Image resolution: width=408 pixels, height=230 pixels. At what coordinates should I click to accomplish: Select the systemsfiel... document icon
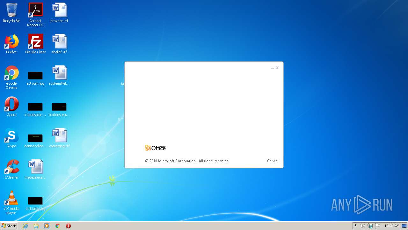pos(59,75)
